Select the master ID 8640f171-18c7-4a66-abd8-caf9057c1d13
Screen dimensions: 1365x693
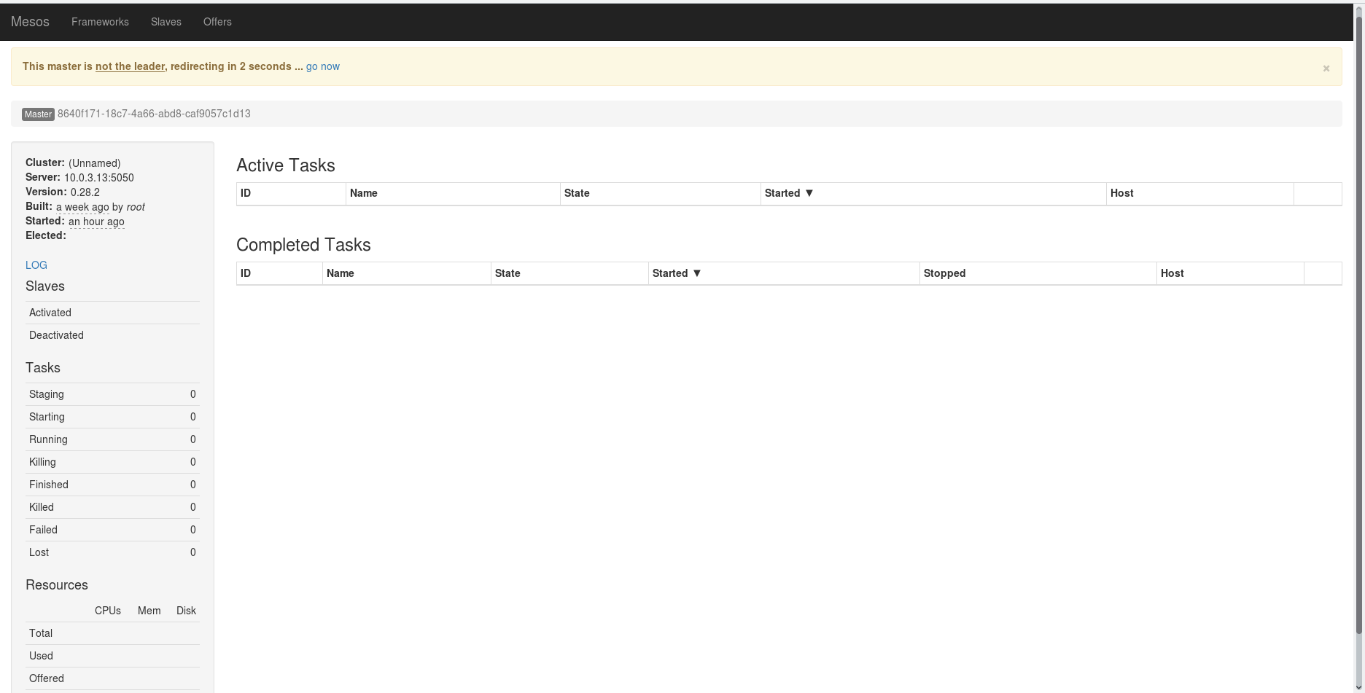click(x=154, y=114)
